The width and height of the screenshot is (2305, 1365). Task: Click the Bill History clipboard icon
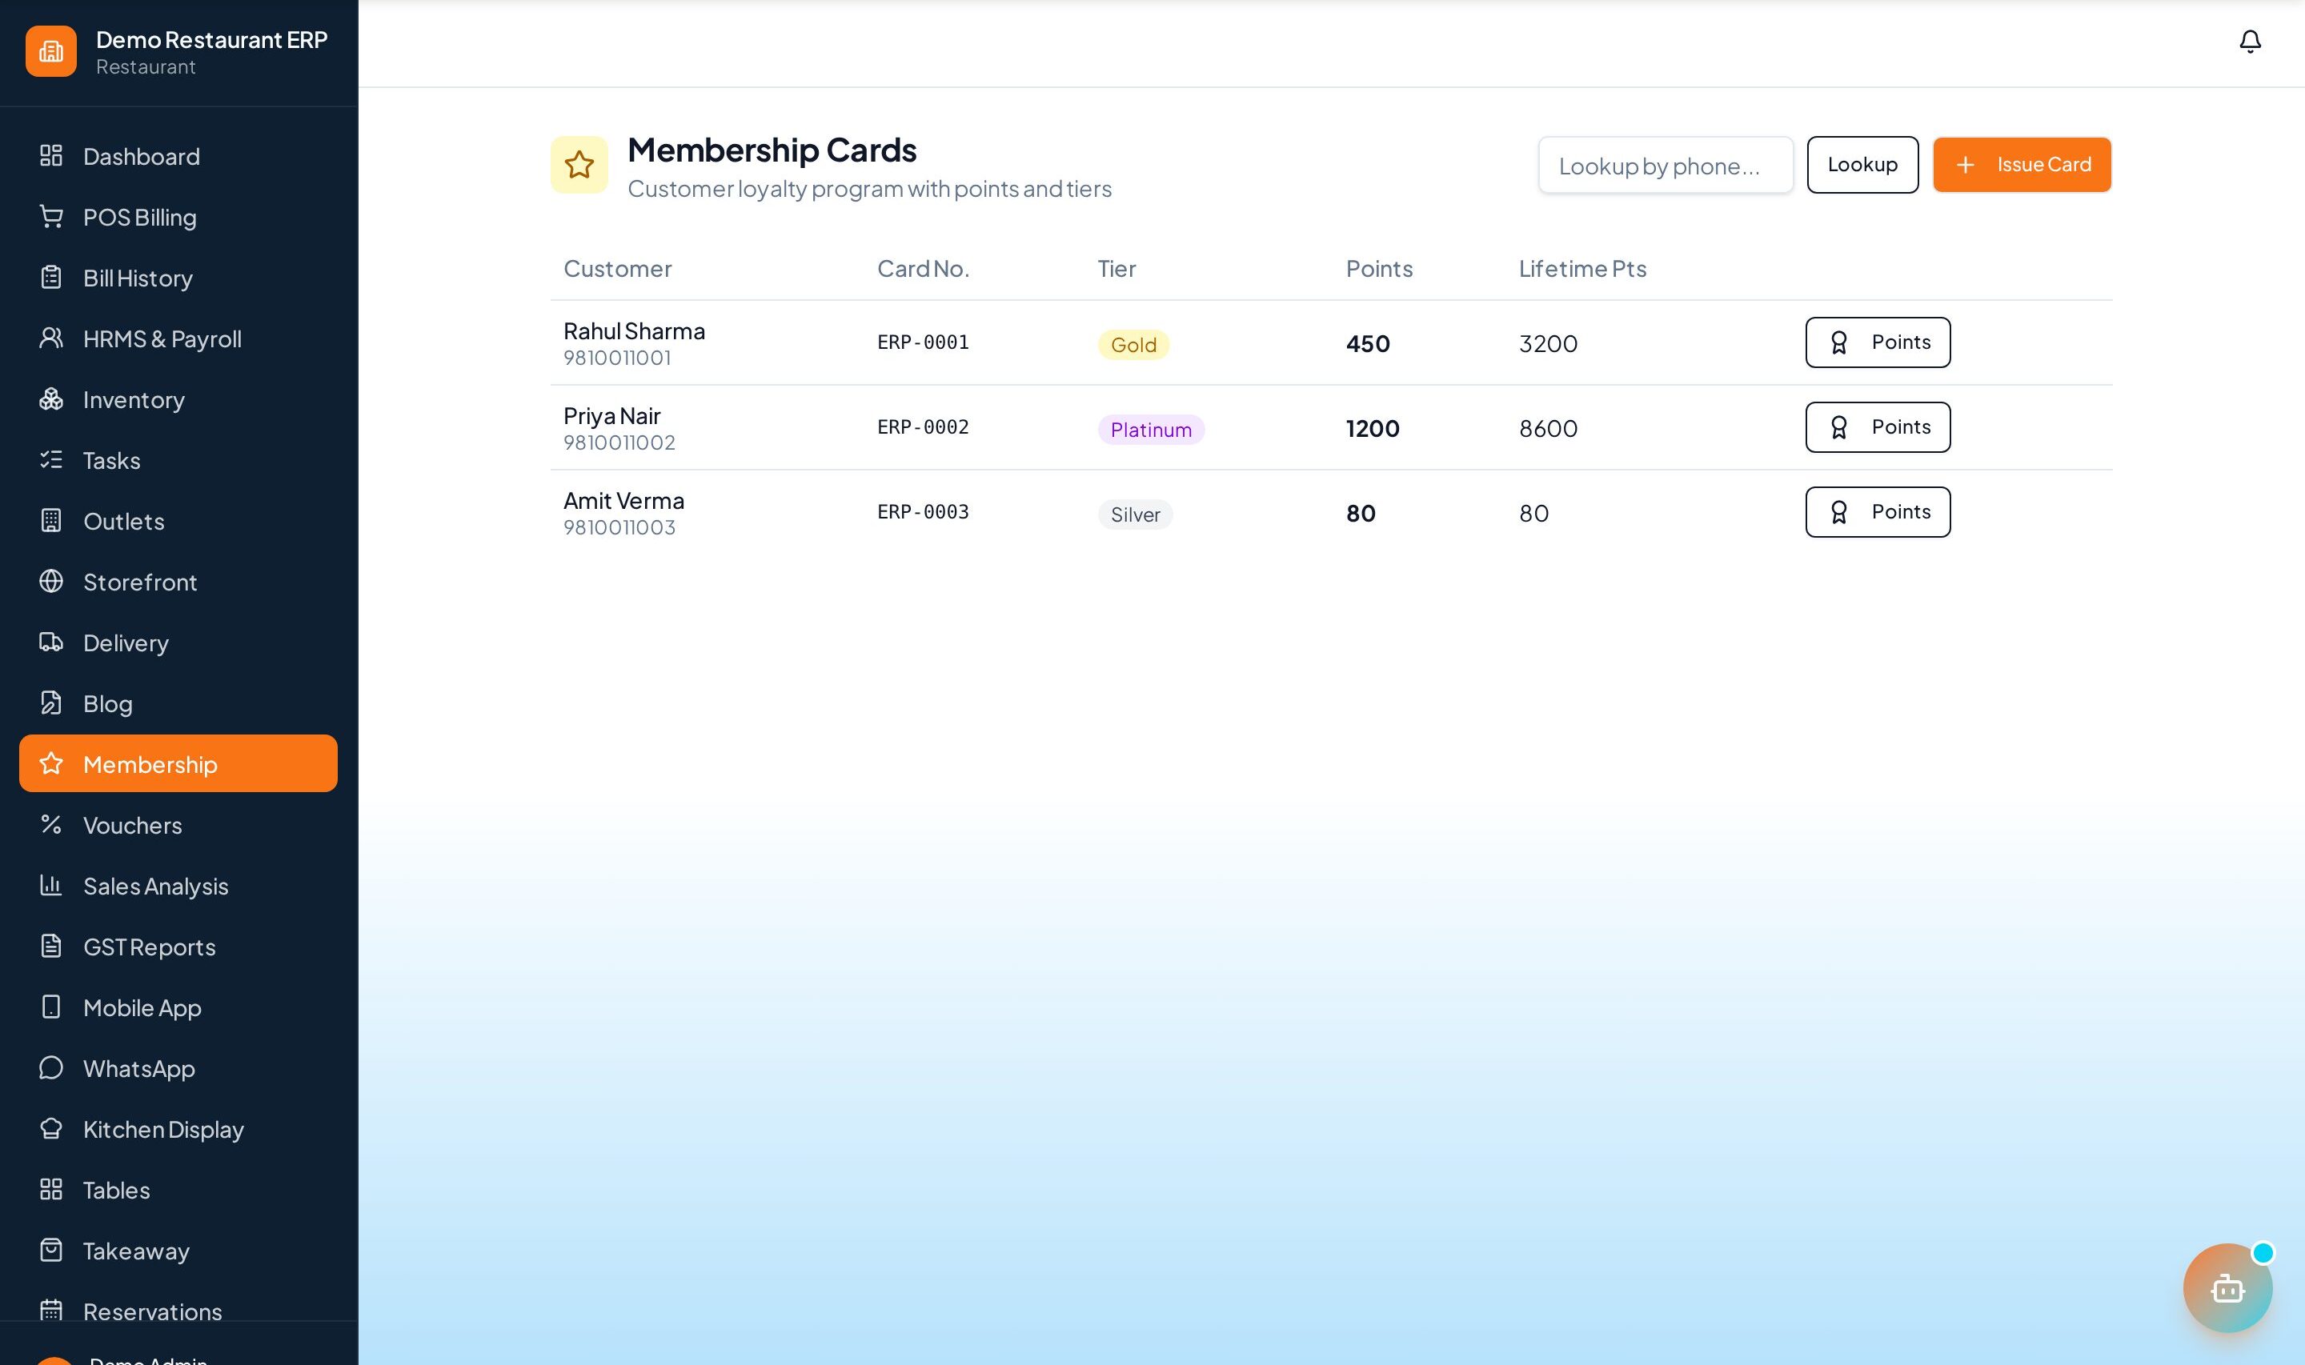coord(51,277)
